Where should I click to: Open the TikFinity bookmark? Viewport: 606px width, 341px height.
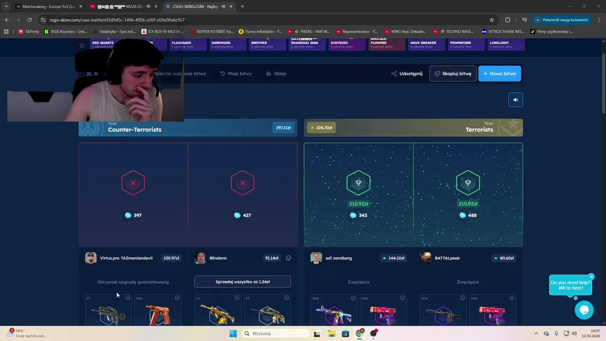[x=29, y=32]
